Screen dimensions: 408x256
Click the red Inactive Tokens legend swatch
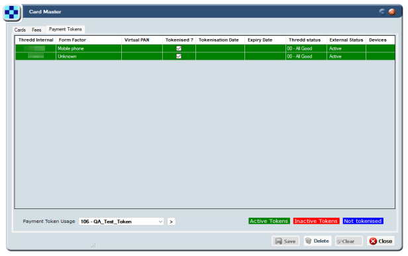[x=316, y=221]
